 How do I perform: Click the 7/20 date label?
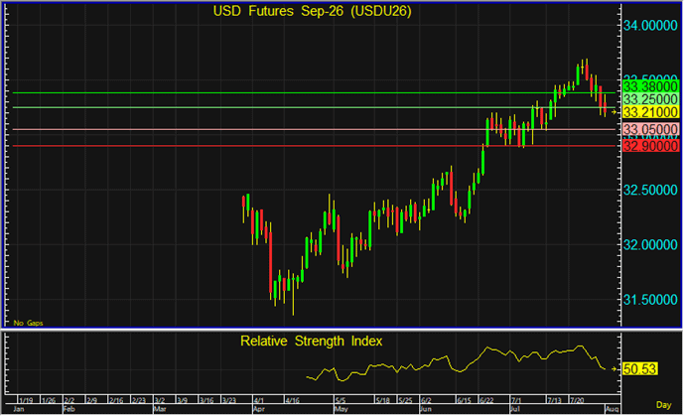click(x=578, y=400)
